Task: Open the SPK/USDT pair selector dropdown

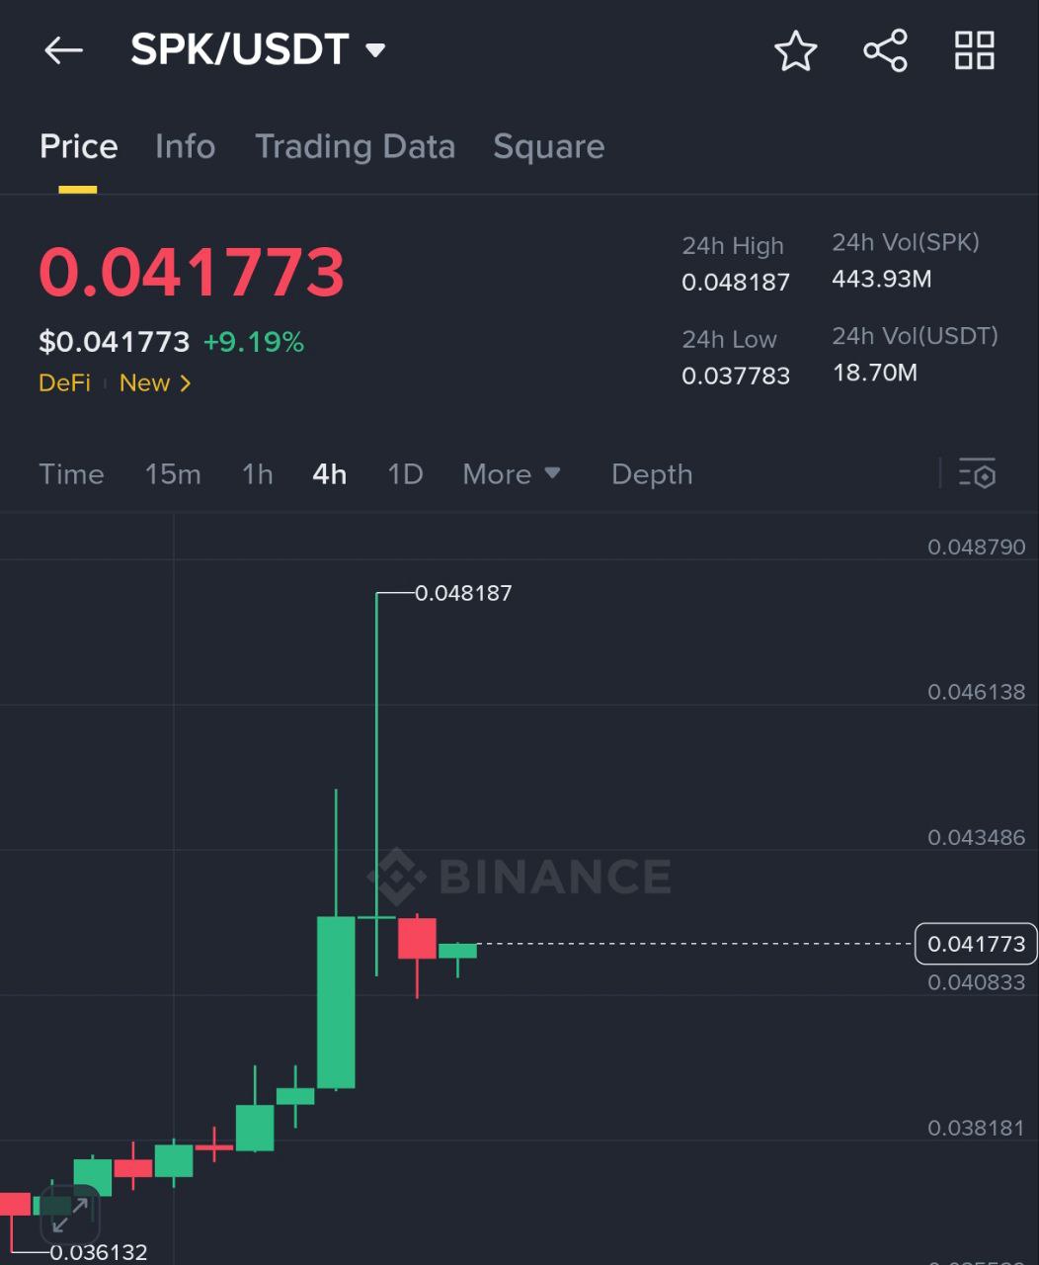Action: [x=258, y=49]
